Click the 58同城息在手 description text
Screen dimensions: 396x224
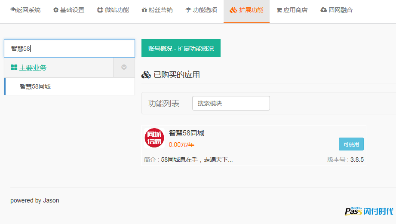coord(197,160)
